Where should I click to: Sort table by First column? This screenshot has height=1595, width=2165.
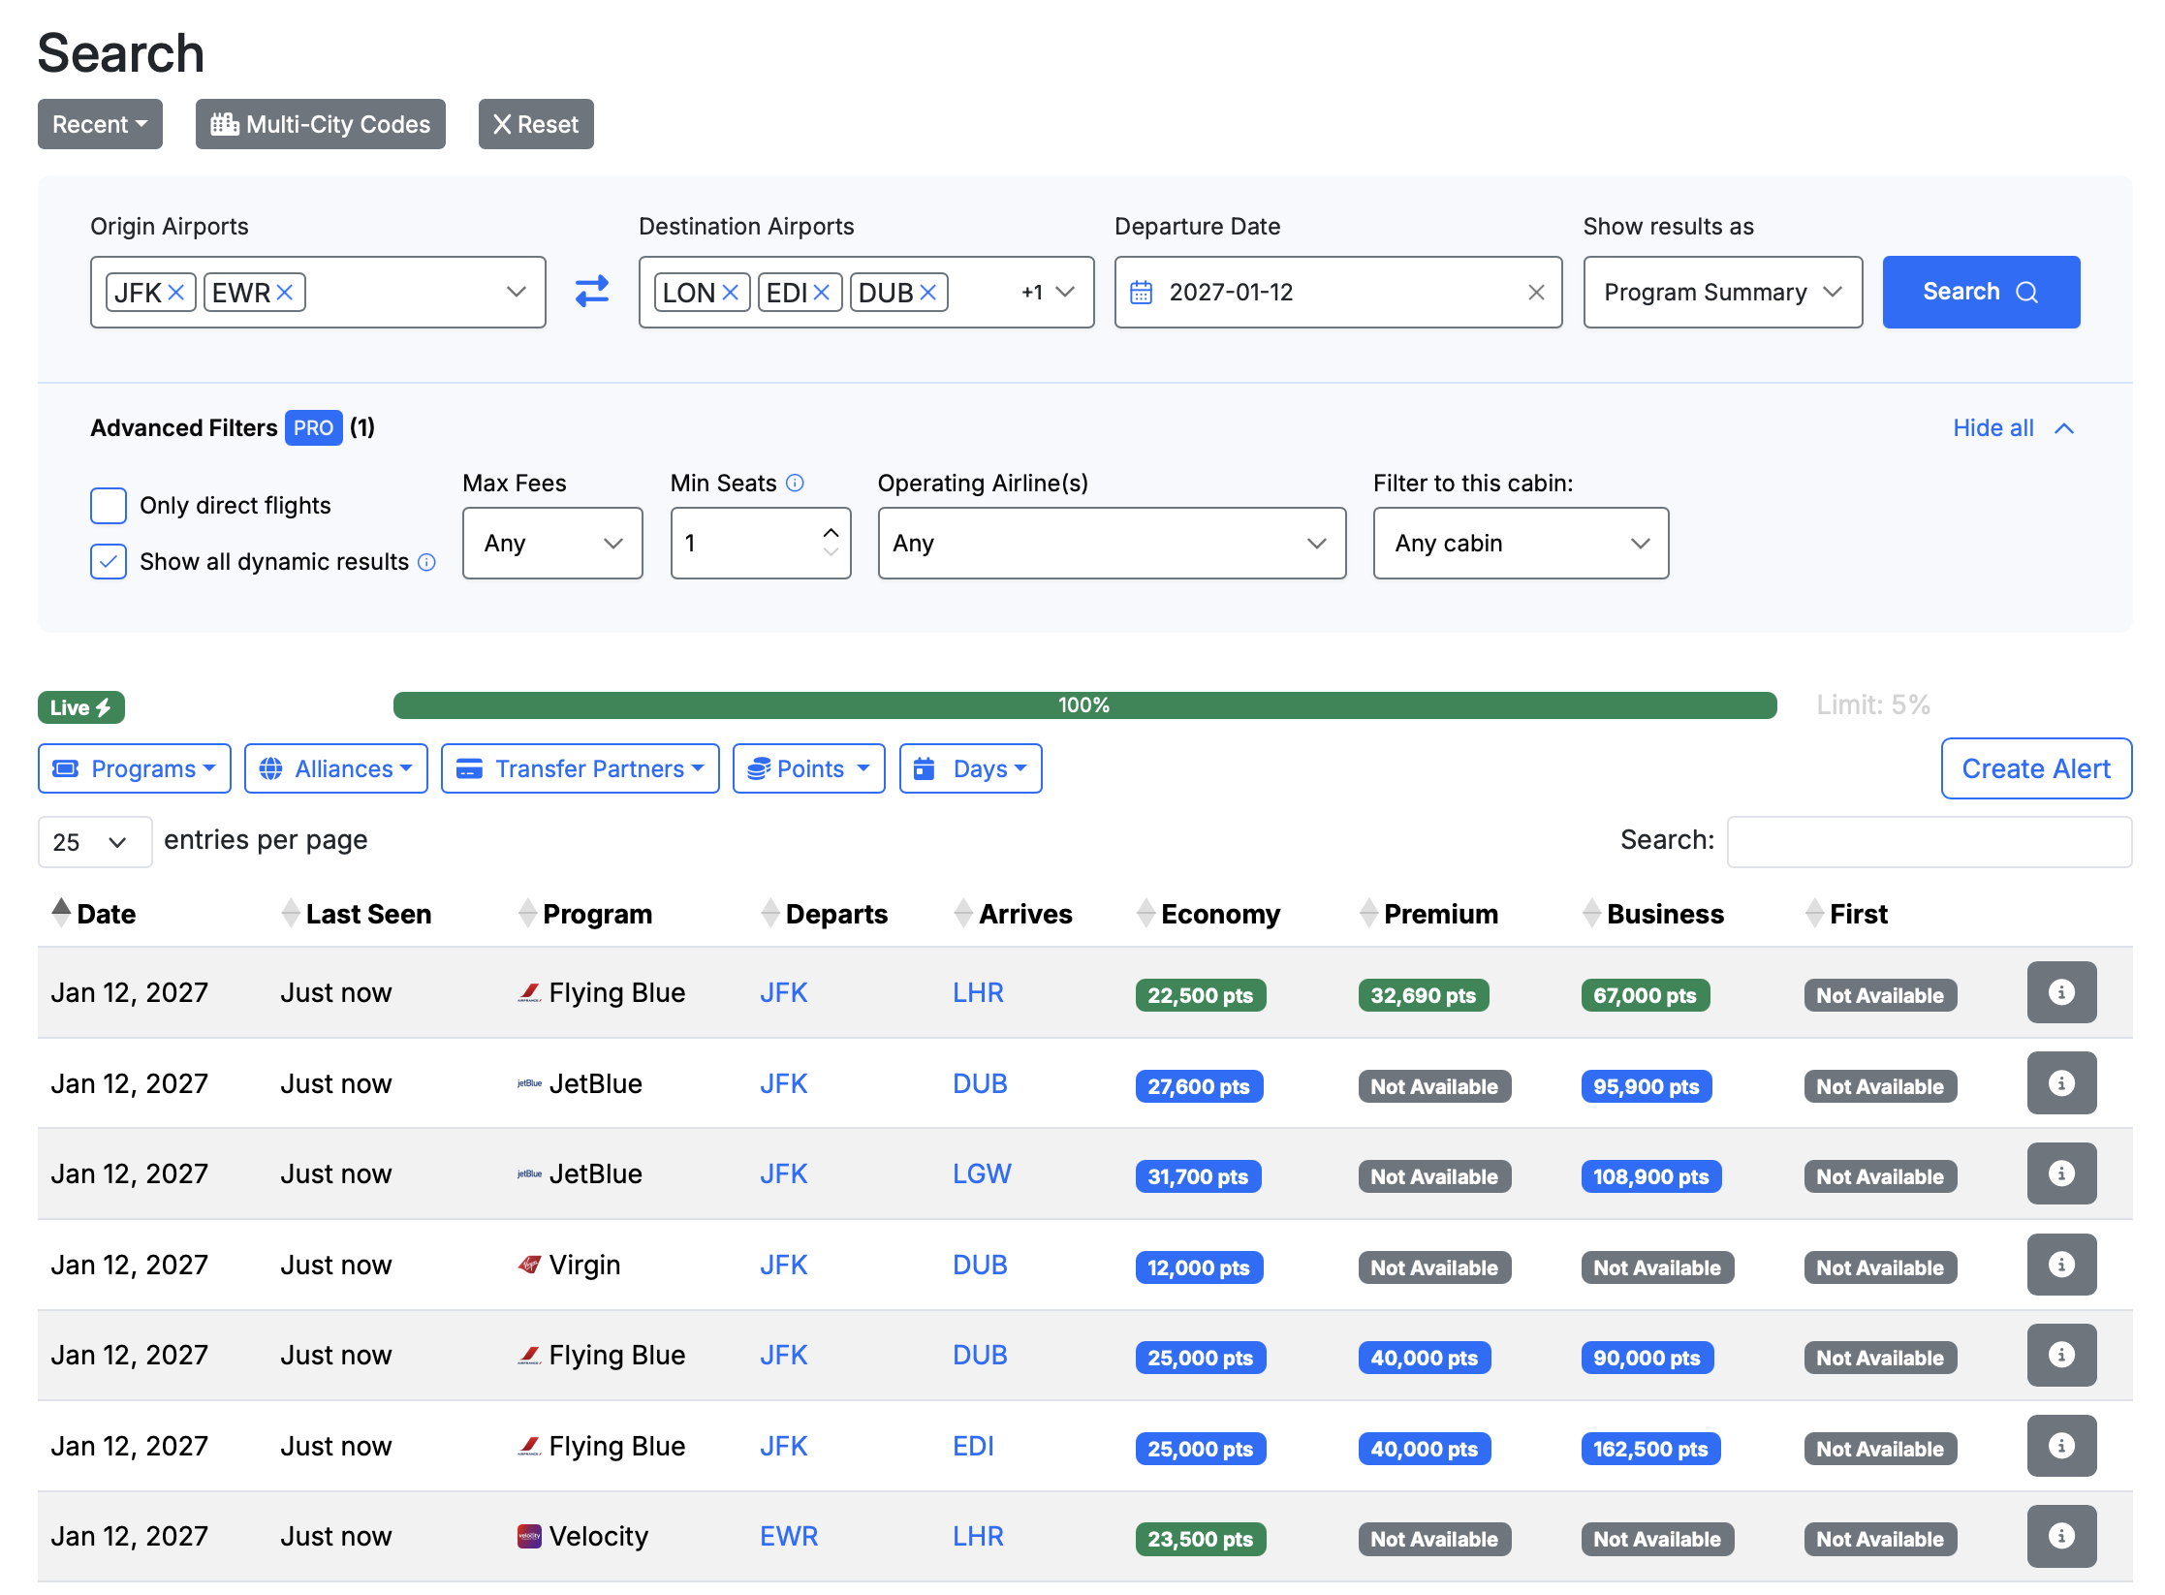coord(1846,913)
